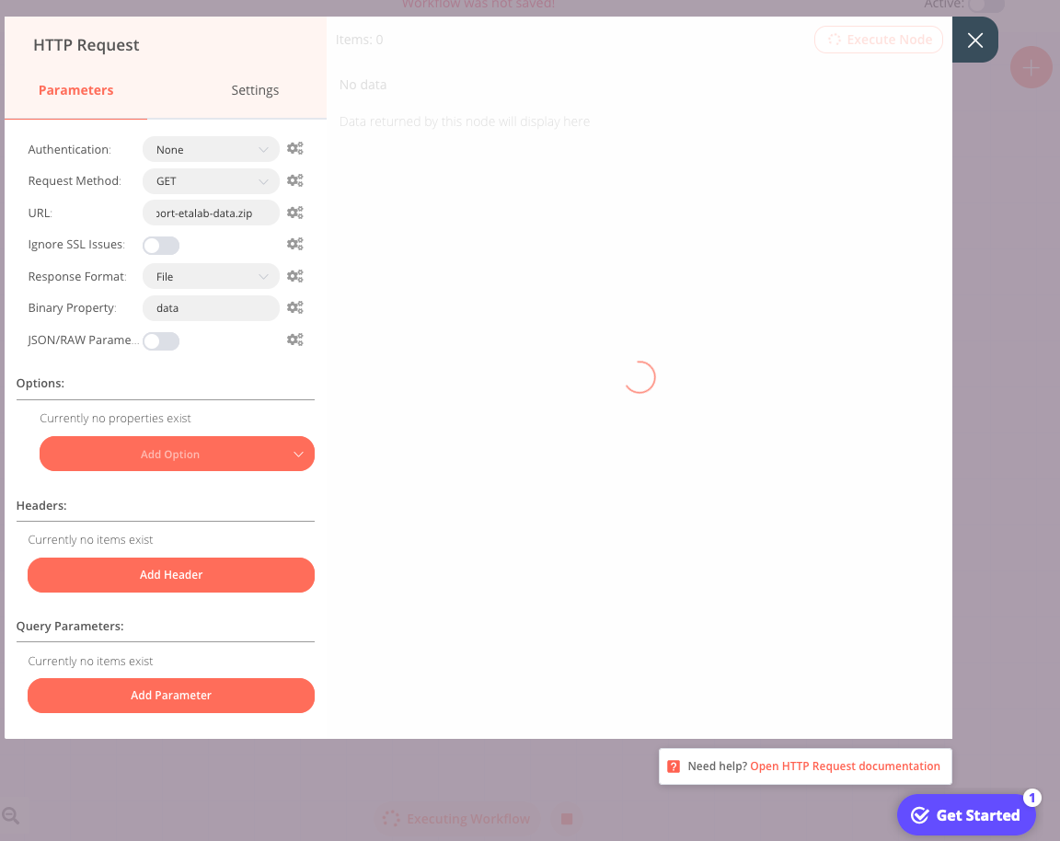Click inside the URL input field
The width and height of the screenshot is (1060, 841).
tap(210, 213)
